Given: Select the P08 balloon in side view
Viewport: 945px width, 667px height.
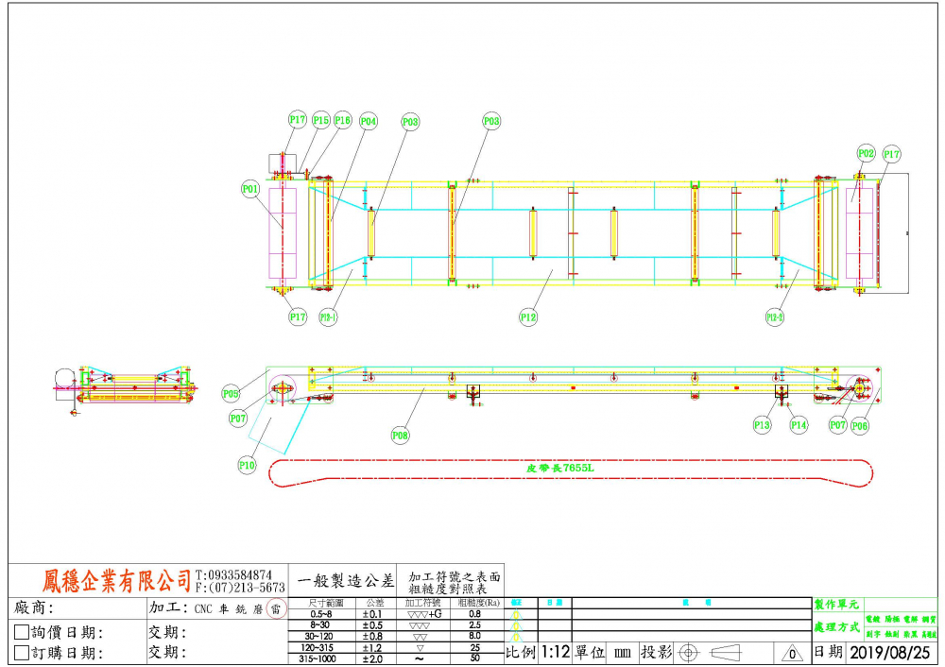Looking at the screenshot, I should (401, 436).
